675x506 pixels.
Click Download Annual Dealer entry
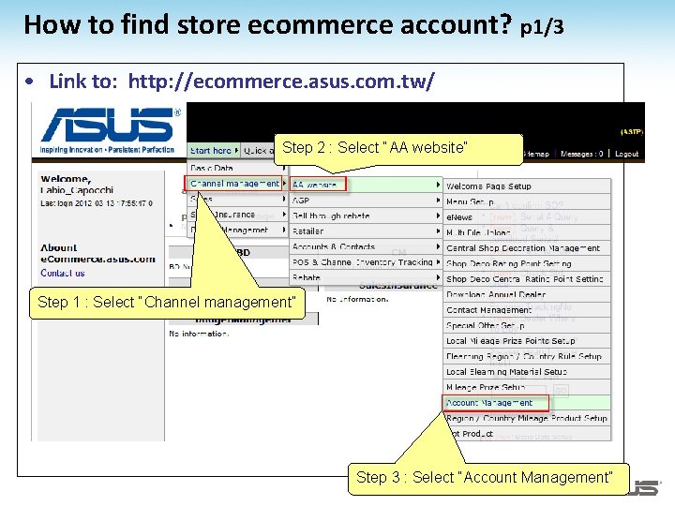(x=527, y=295)
